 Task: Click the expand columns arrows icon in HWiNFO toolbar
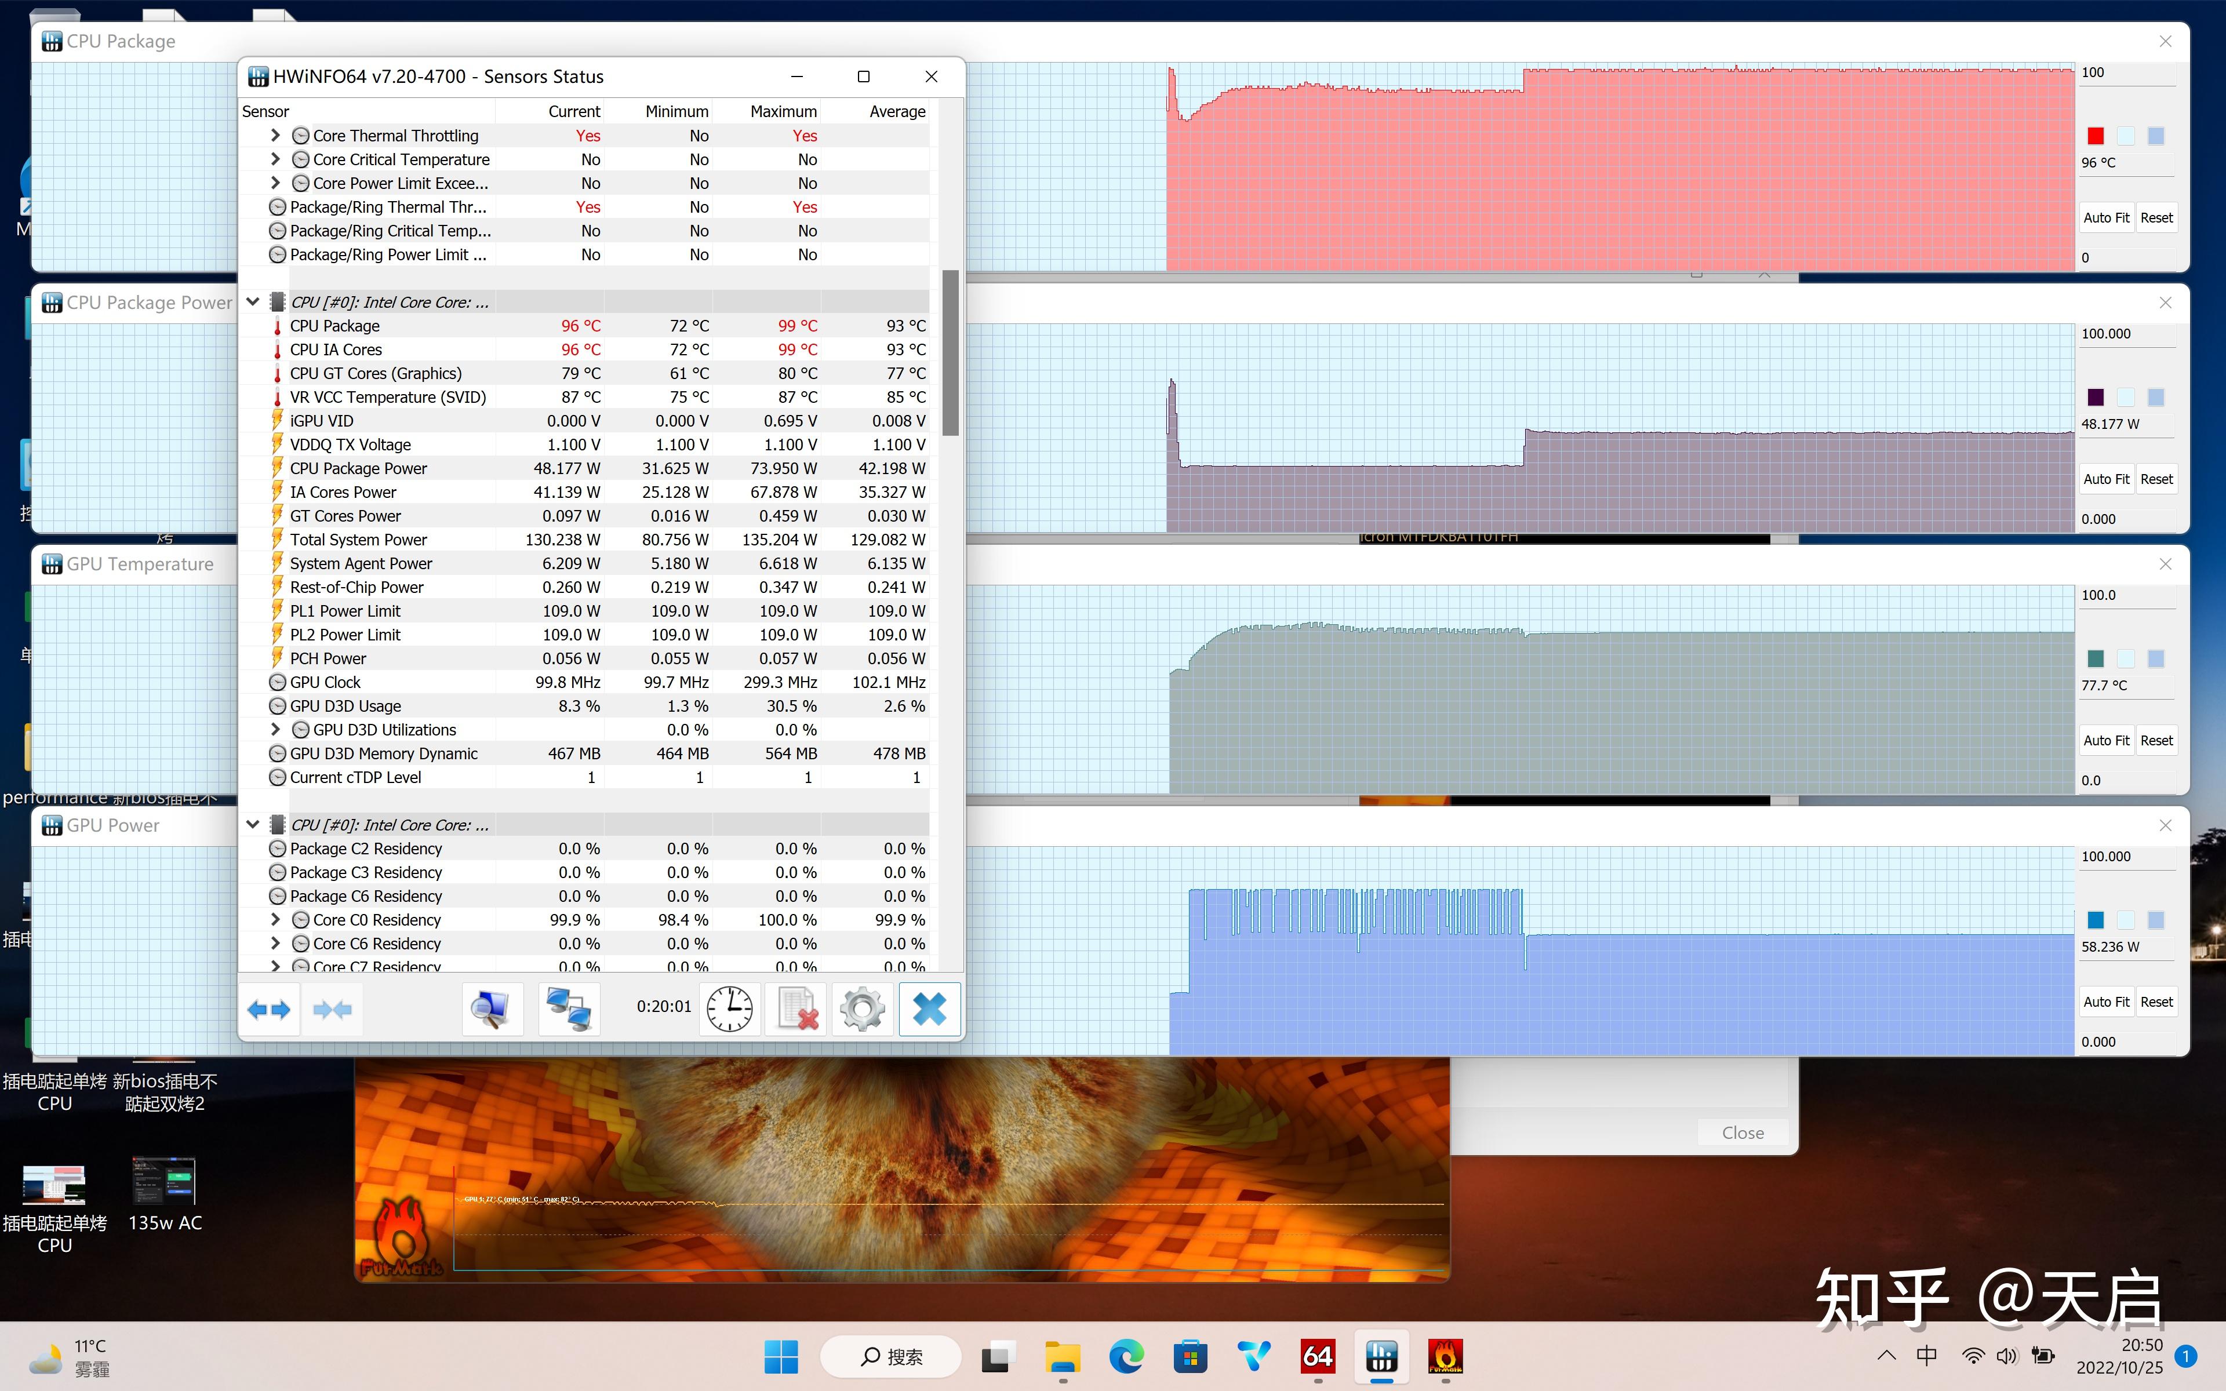[268, 1009]
